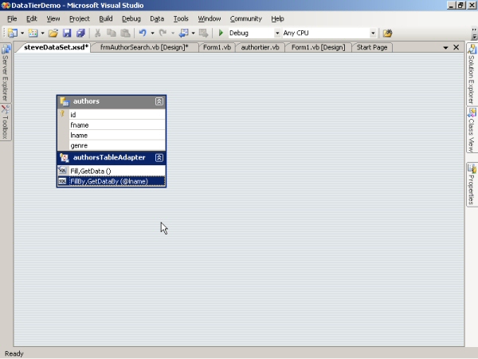This screenshot has width=478, height=359.
Task: Open the Edit menu
Action: point(31,18)
